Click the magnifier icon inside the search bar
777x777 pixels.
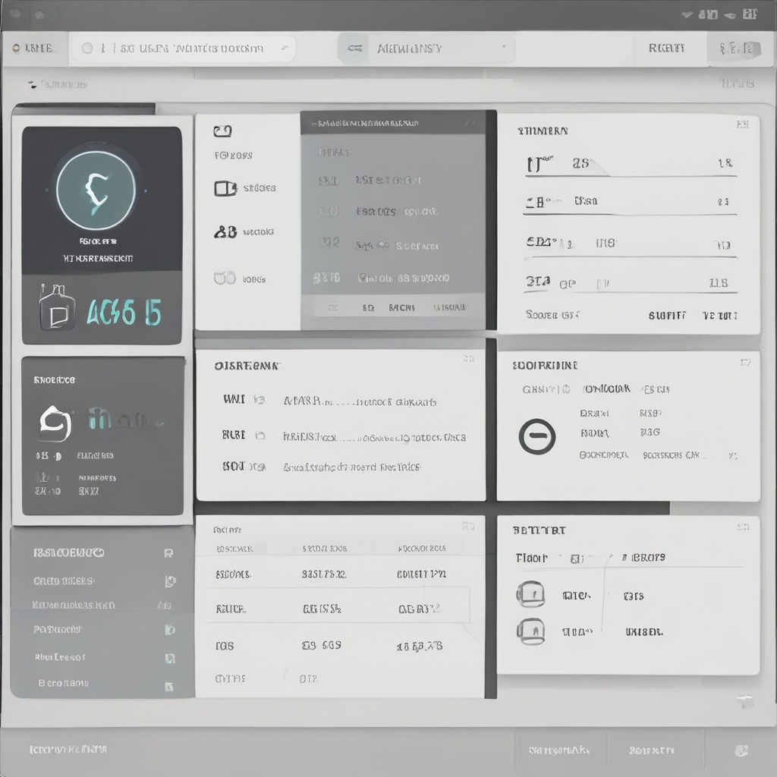click(x=90, y=47)
